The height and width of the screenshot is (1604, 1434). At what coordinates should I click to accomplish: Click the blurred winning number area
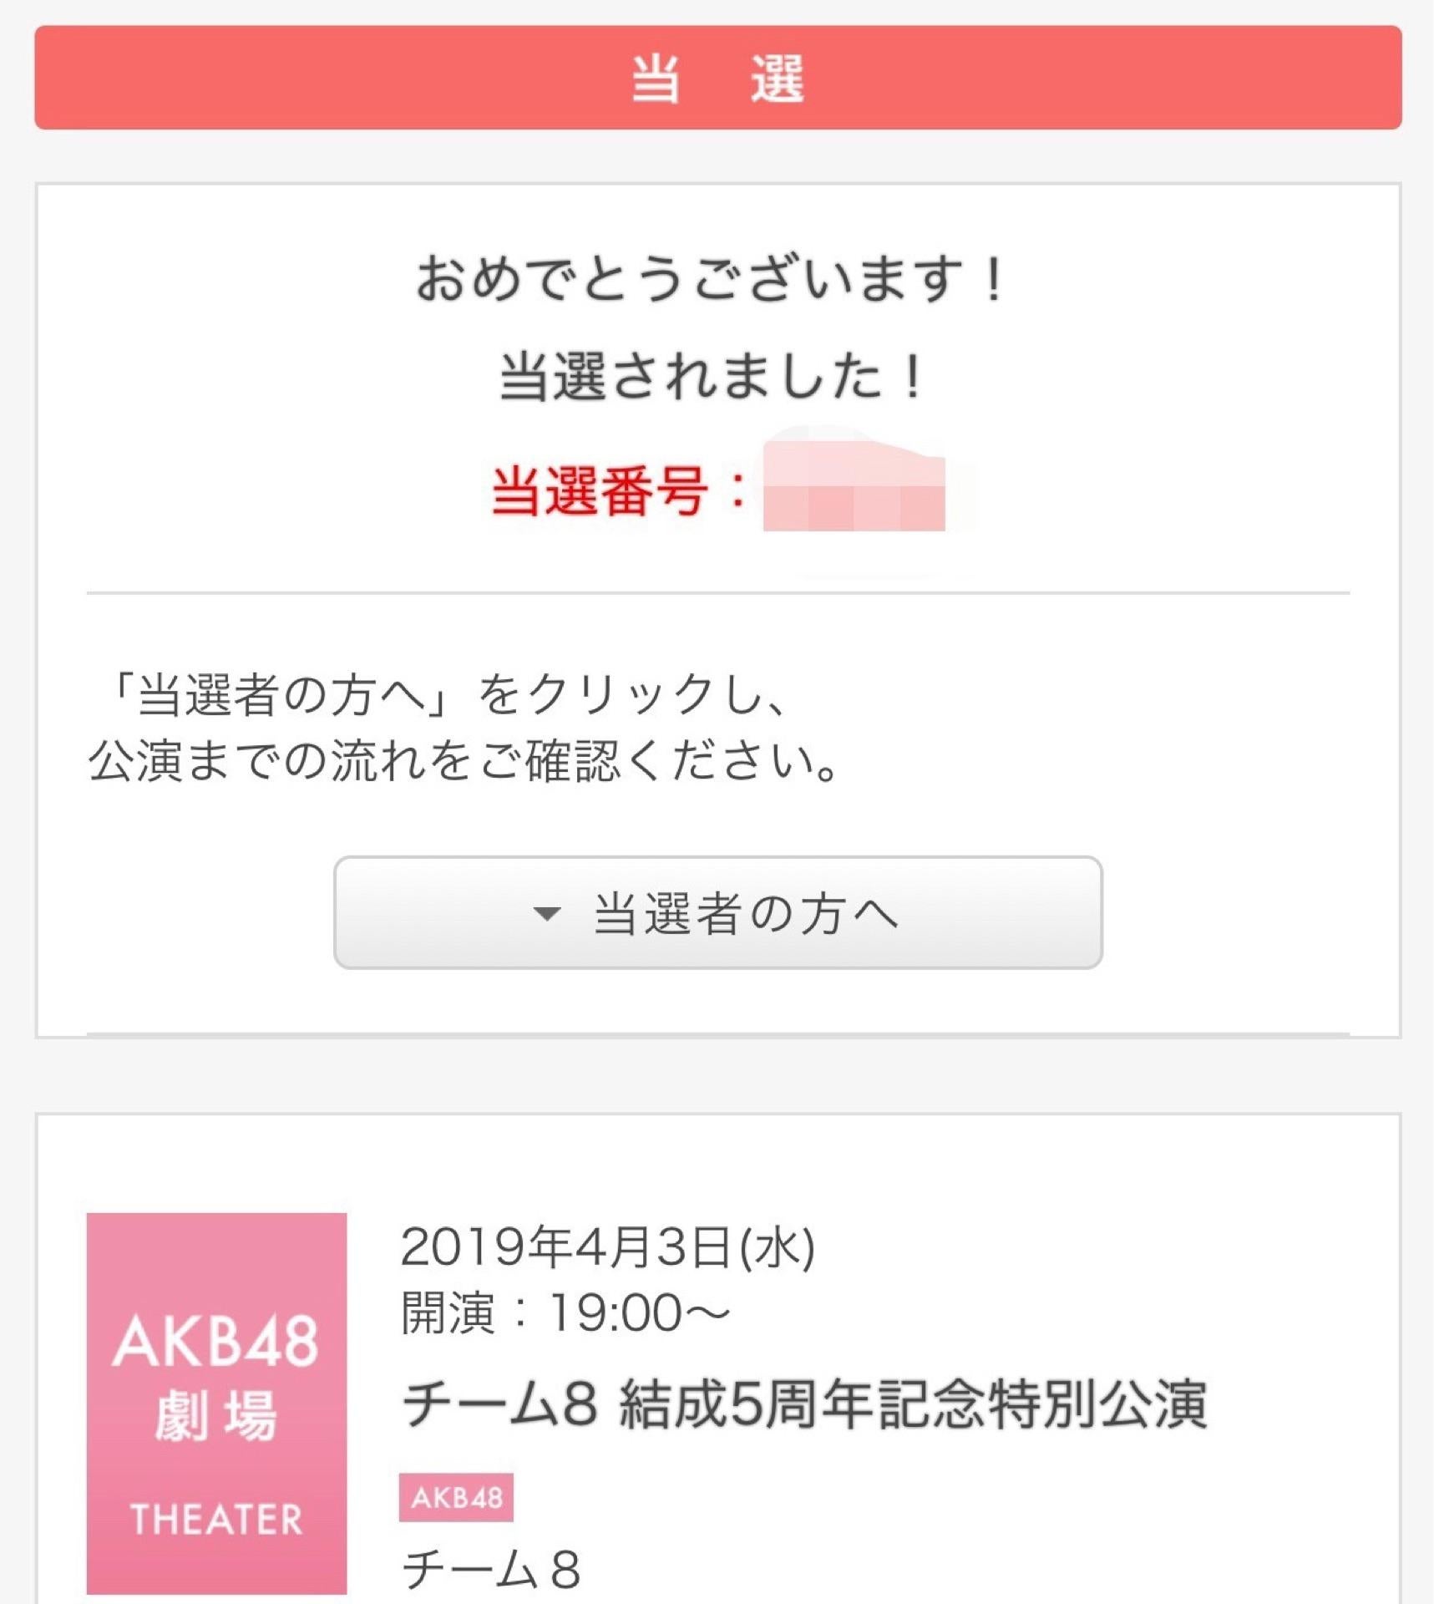[854, 489]
